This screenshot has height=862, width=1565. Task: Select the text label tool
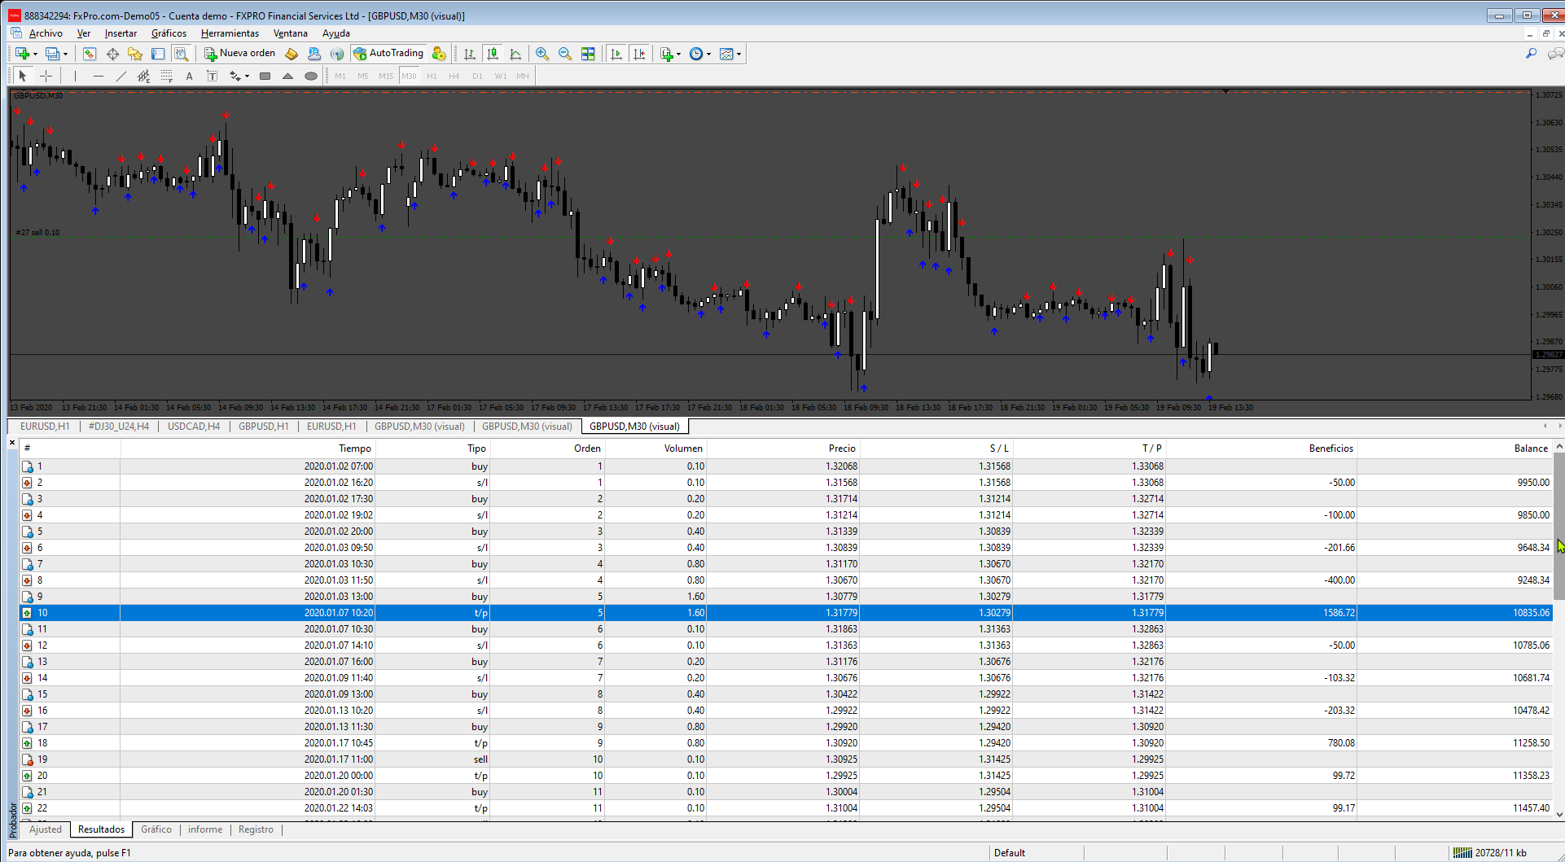point(212,77)
